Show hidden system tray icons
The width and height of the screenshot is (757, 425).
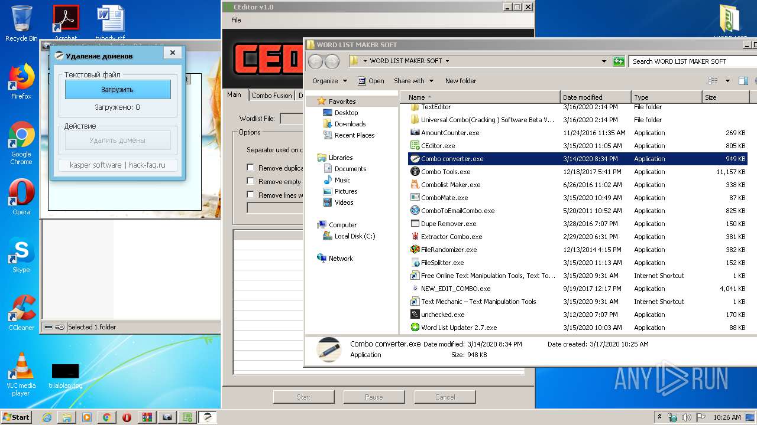tap(659, 417)
